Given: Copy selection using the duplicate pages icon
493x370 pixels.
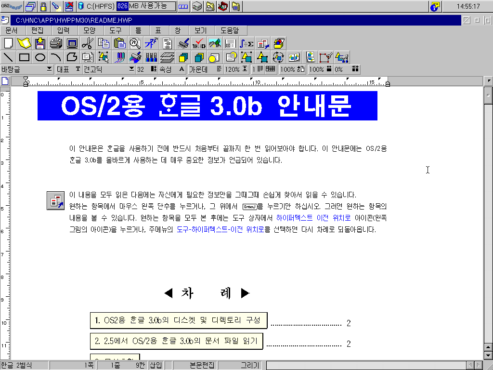Looking at the screenshot, I should [x=104, y=43].
